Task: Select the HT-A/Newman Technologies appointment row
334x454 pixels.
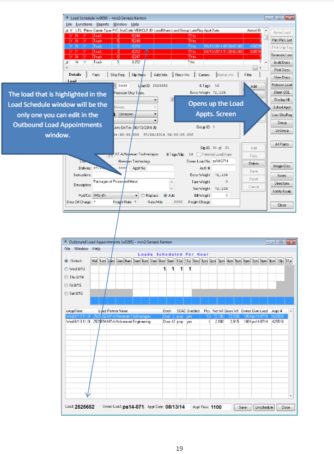Action: 177,317
